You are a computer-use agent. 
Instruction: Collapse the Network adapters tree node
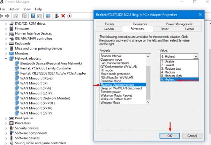point(6,59)
